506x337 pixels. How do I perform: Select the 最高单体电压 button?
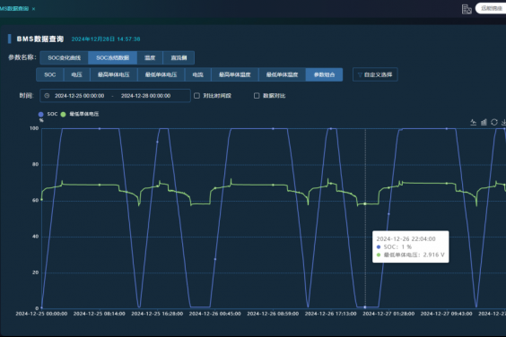pyautogui.click(x=114, y=74)
